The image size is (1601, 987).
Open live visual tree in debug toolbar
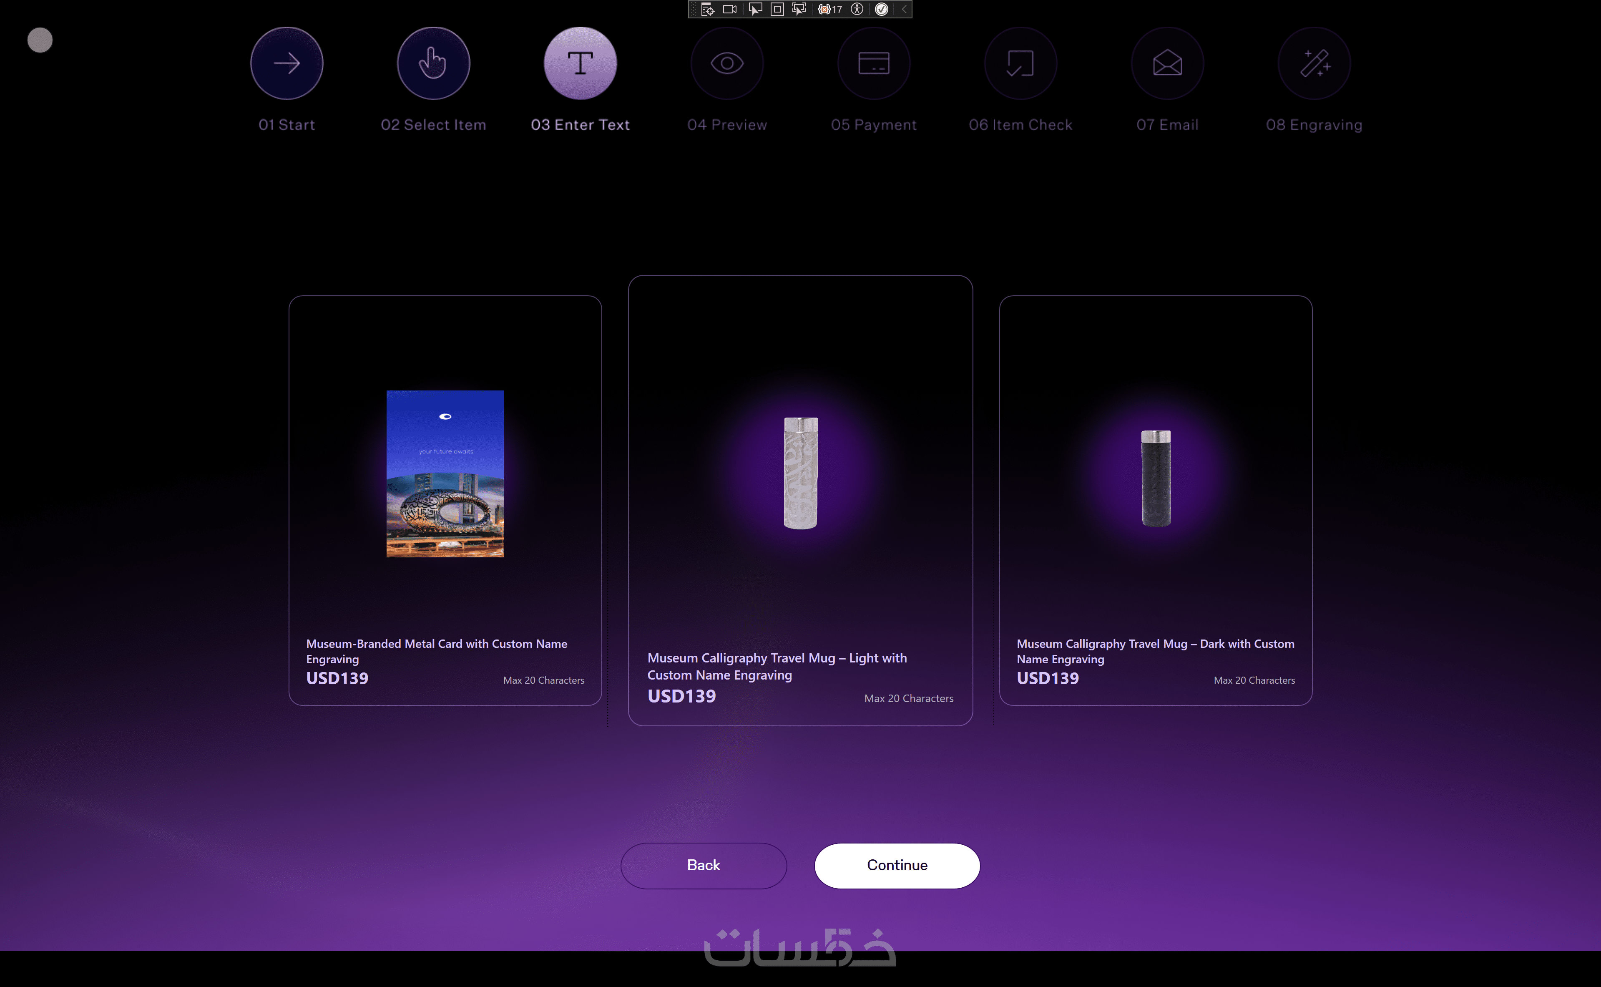tap(708, 9)
